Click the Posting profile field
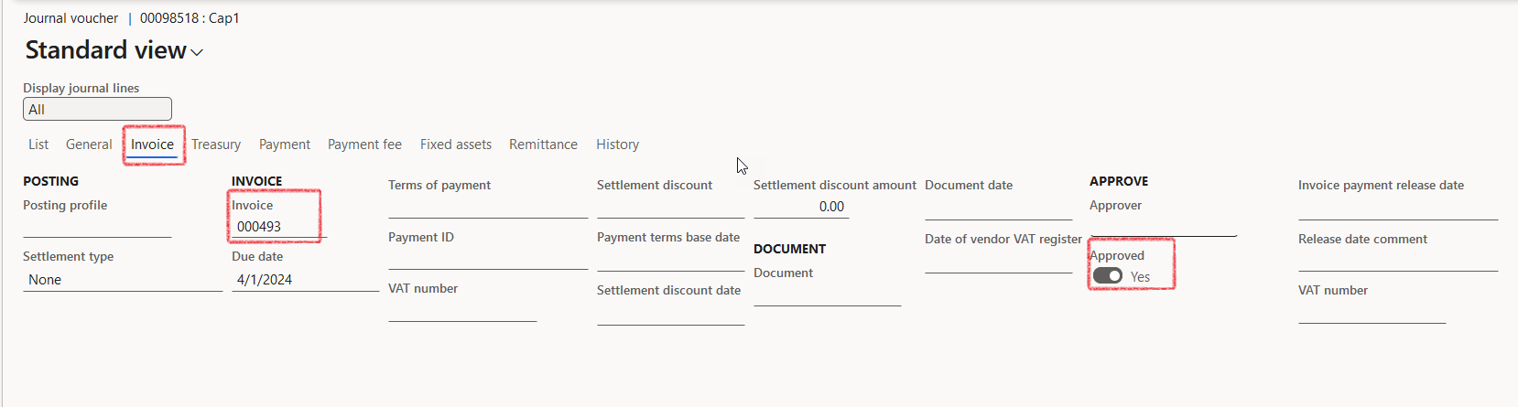The image size is (1518, 407). pos(97,227)
